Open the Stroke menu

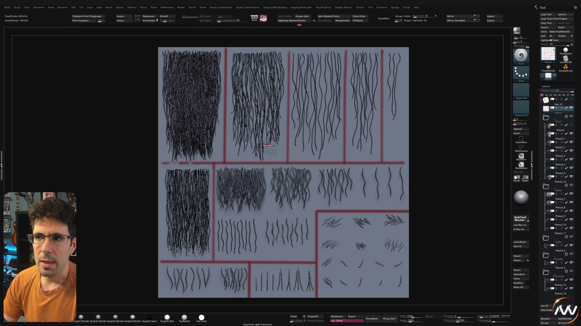(203, 7)
